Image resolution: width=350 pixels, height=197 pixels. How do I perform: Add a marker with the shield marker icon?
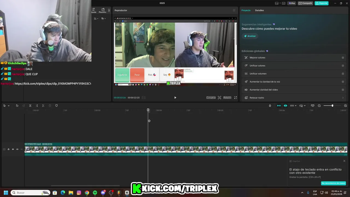pyautogui.click(x=57, y=106)
